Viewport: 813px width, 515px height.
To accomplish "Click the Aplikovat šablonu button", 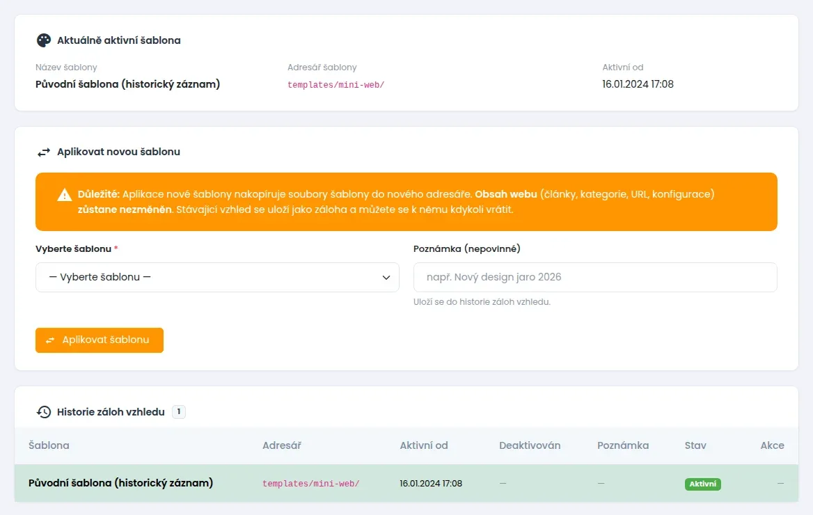I will (x=100, y=340).
